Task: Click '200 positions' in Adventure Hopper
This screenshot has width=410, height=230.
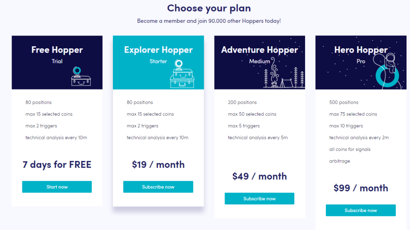Action: (x=242, y=103)
